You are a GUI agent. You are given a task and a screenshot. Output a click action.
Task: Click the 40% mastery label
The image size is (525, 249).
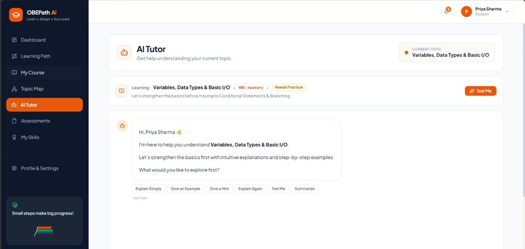click(251, 88)
